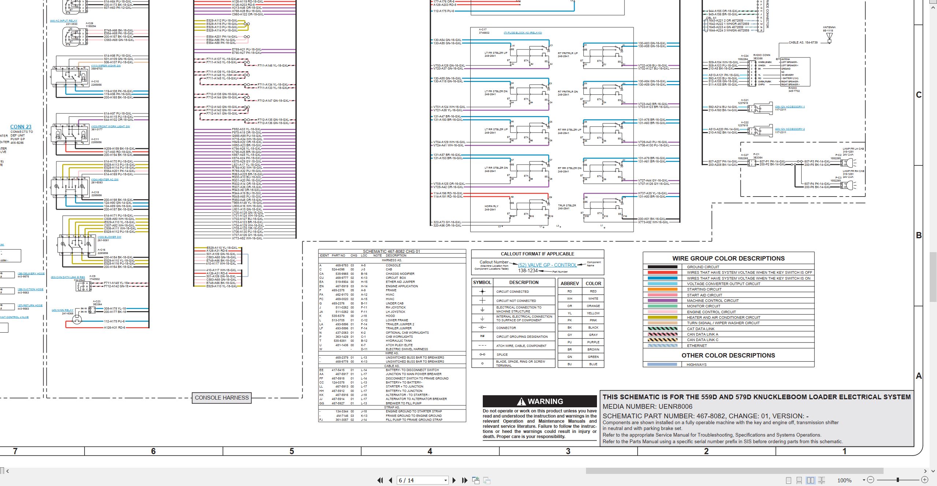Click the CAN DATA LINK A striped swatch

662,334
